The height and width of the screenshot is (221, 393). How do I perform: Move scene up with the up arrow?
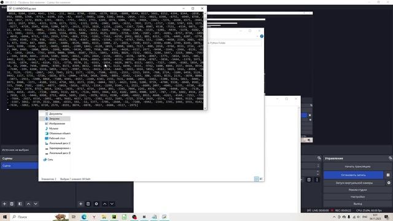(28, 204)
